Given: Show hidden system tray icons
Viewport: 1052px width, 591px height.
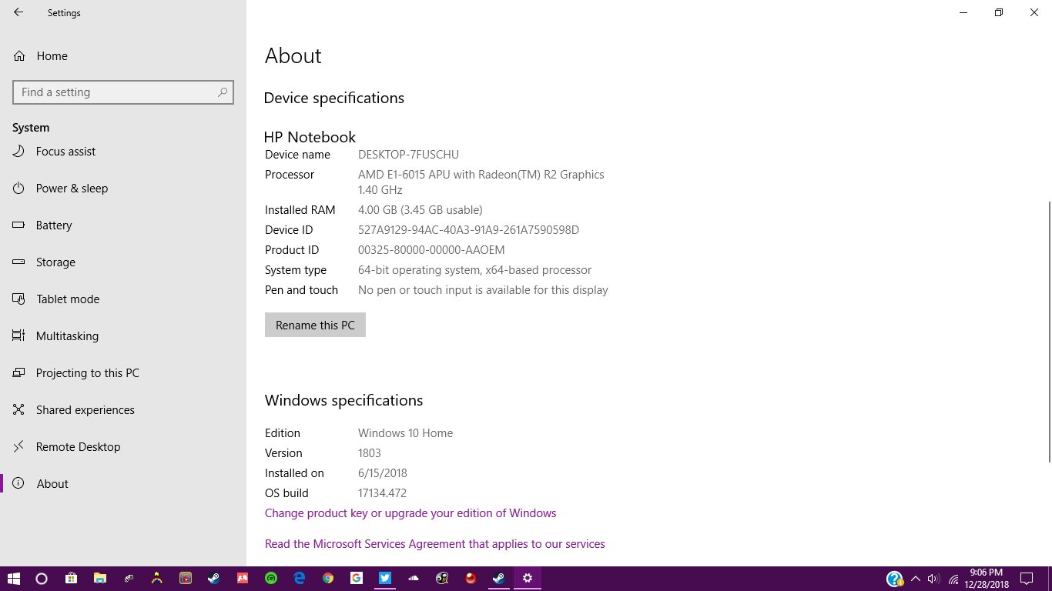Looking at the screenshot, I should pyautogui.click(x=915, y=579).
